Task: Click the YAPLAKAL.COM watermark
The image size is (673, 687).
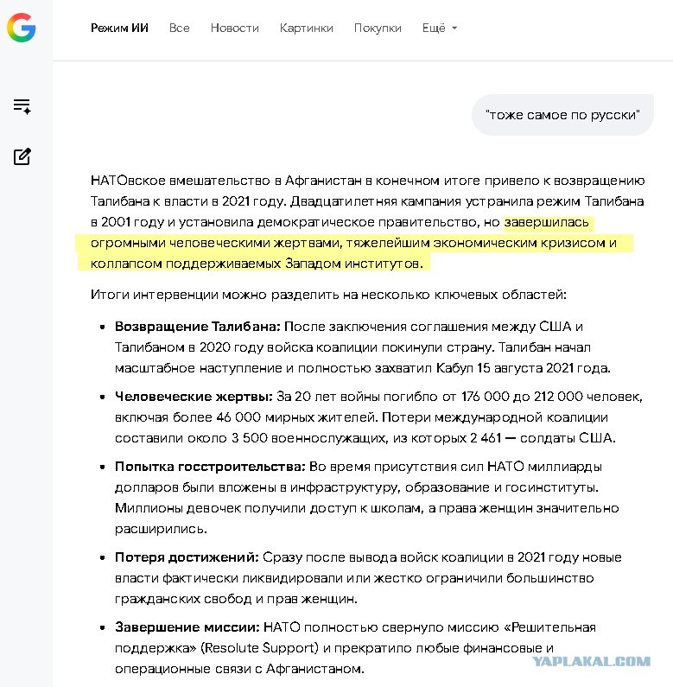Action: click(x=591, y=661)
